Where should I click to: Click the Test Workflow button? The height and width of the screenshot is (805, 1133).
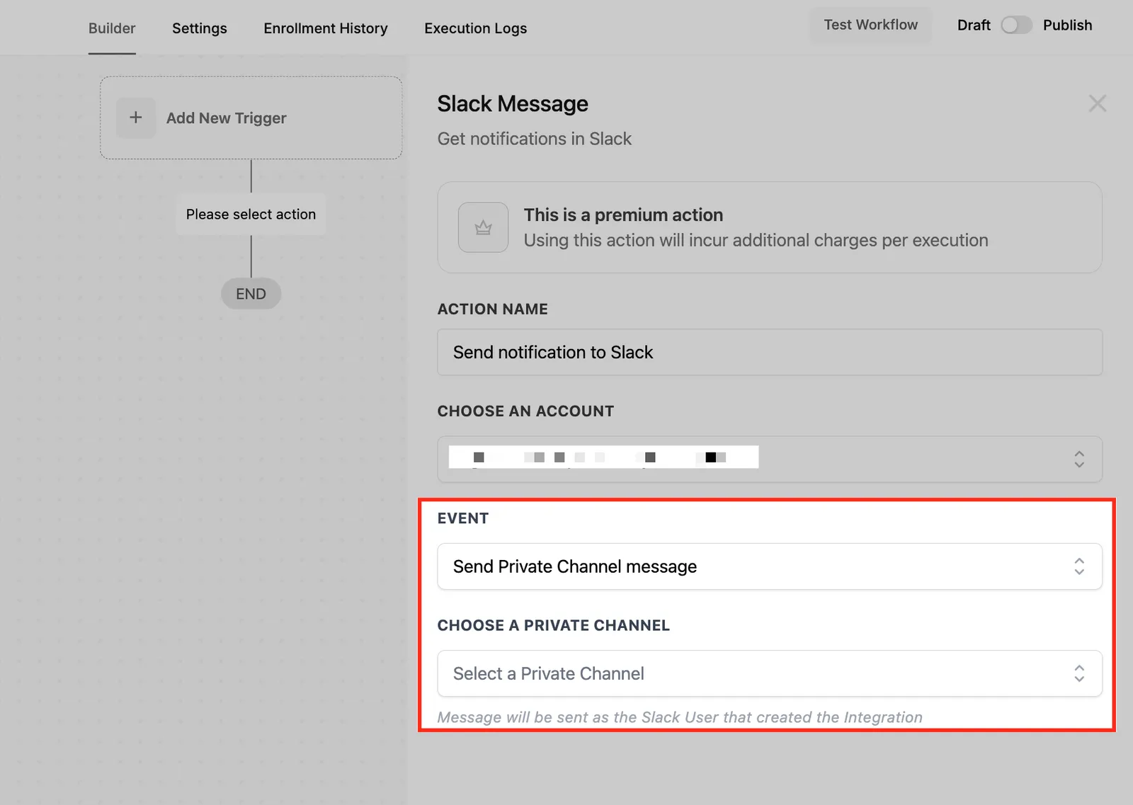(x=871, y=25)
